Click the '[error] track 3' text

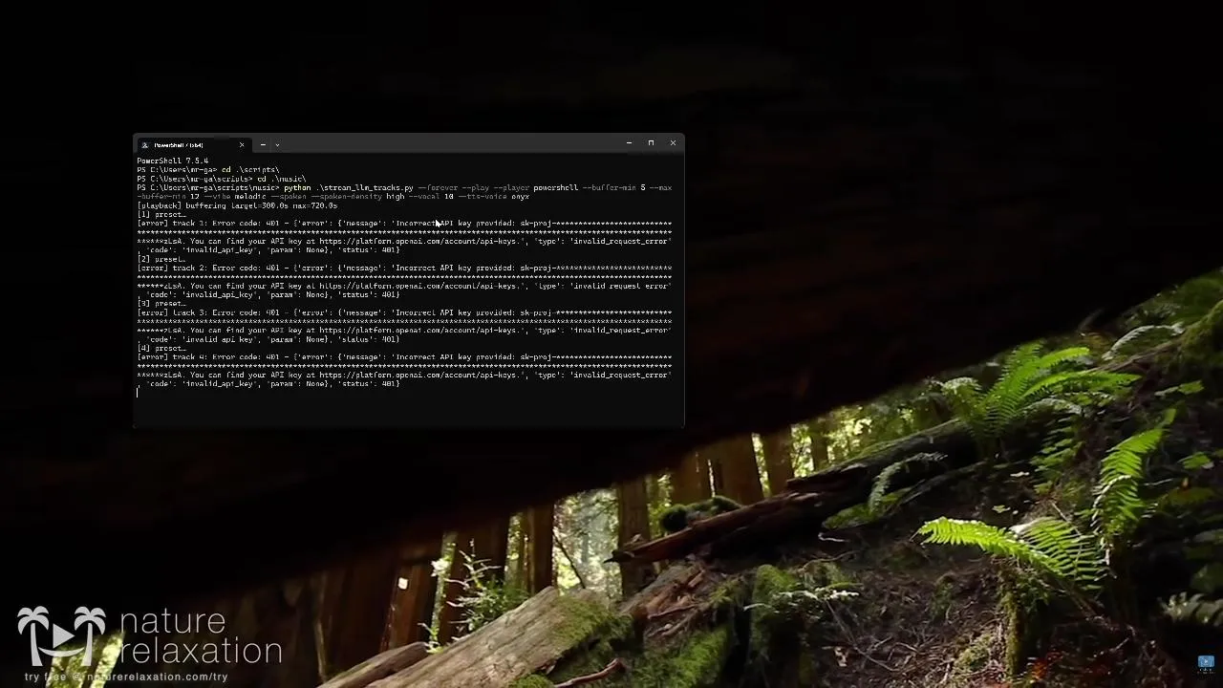point(172,312)
